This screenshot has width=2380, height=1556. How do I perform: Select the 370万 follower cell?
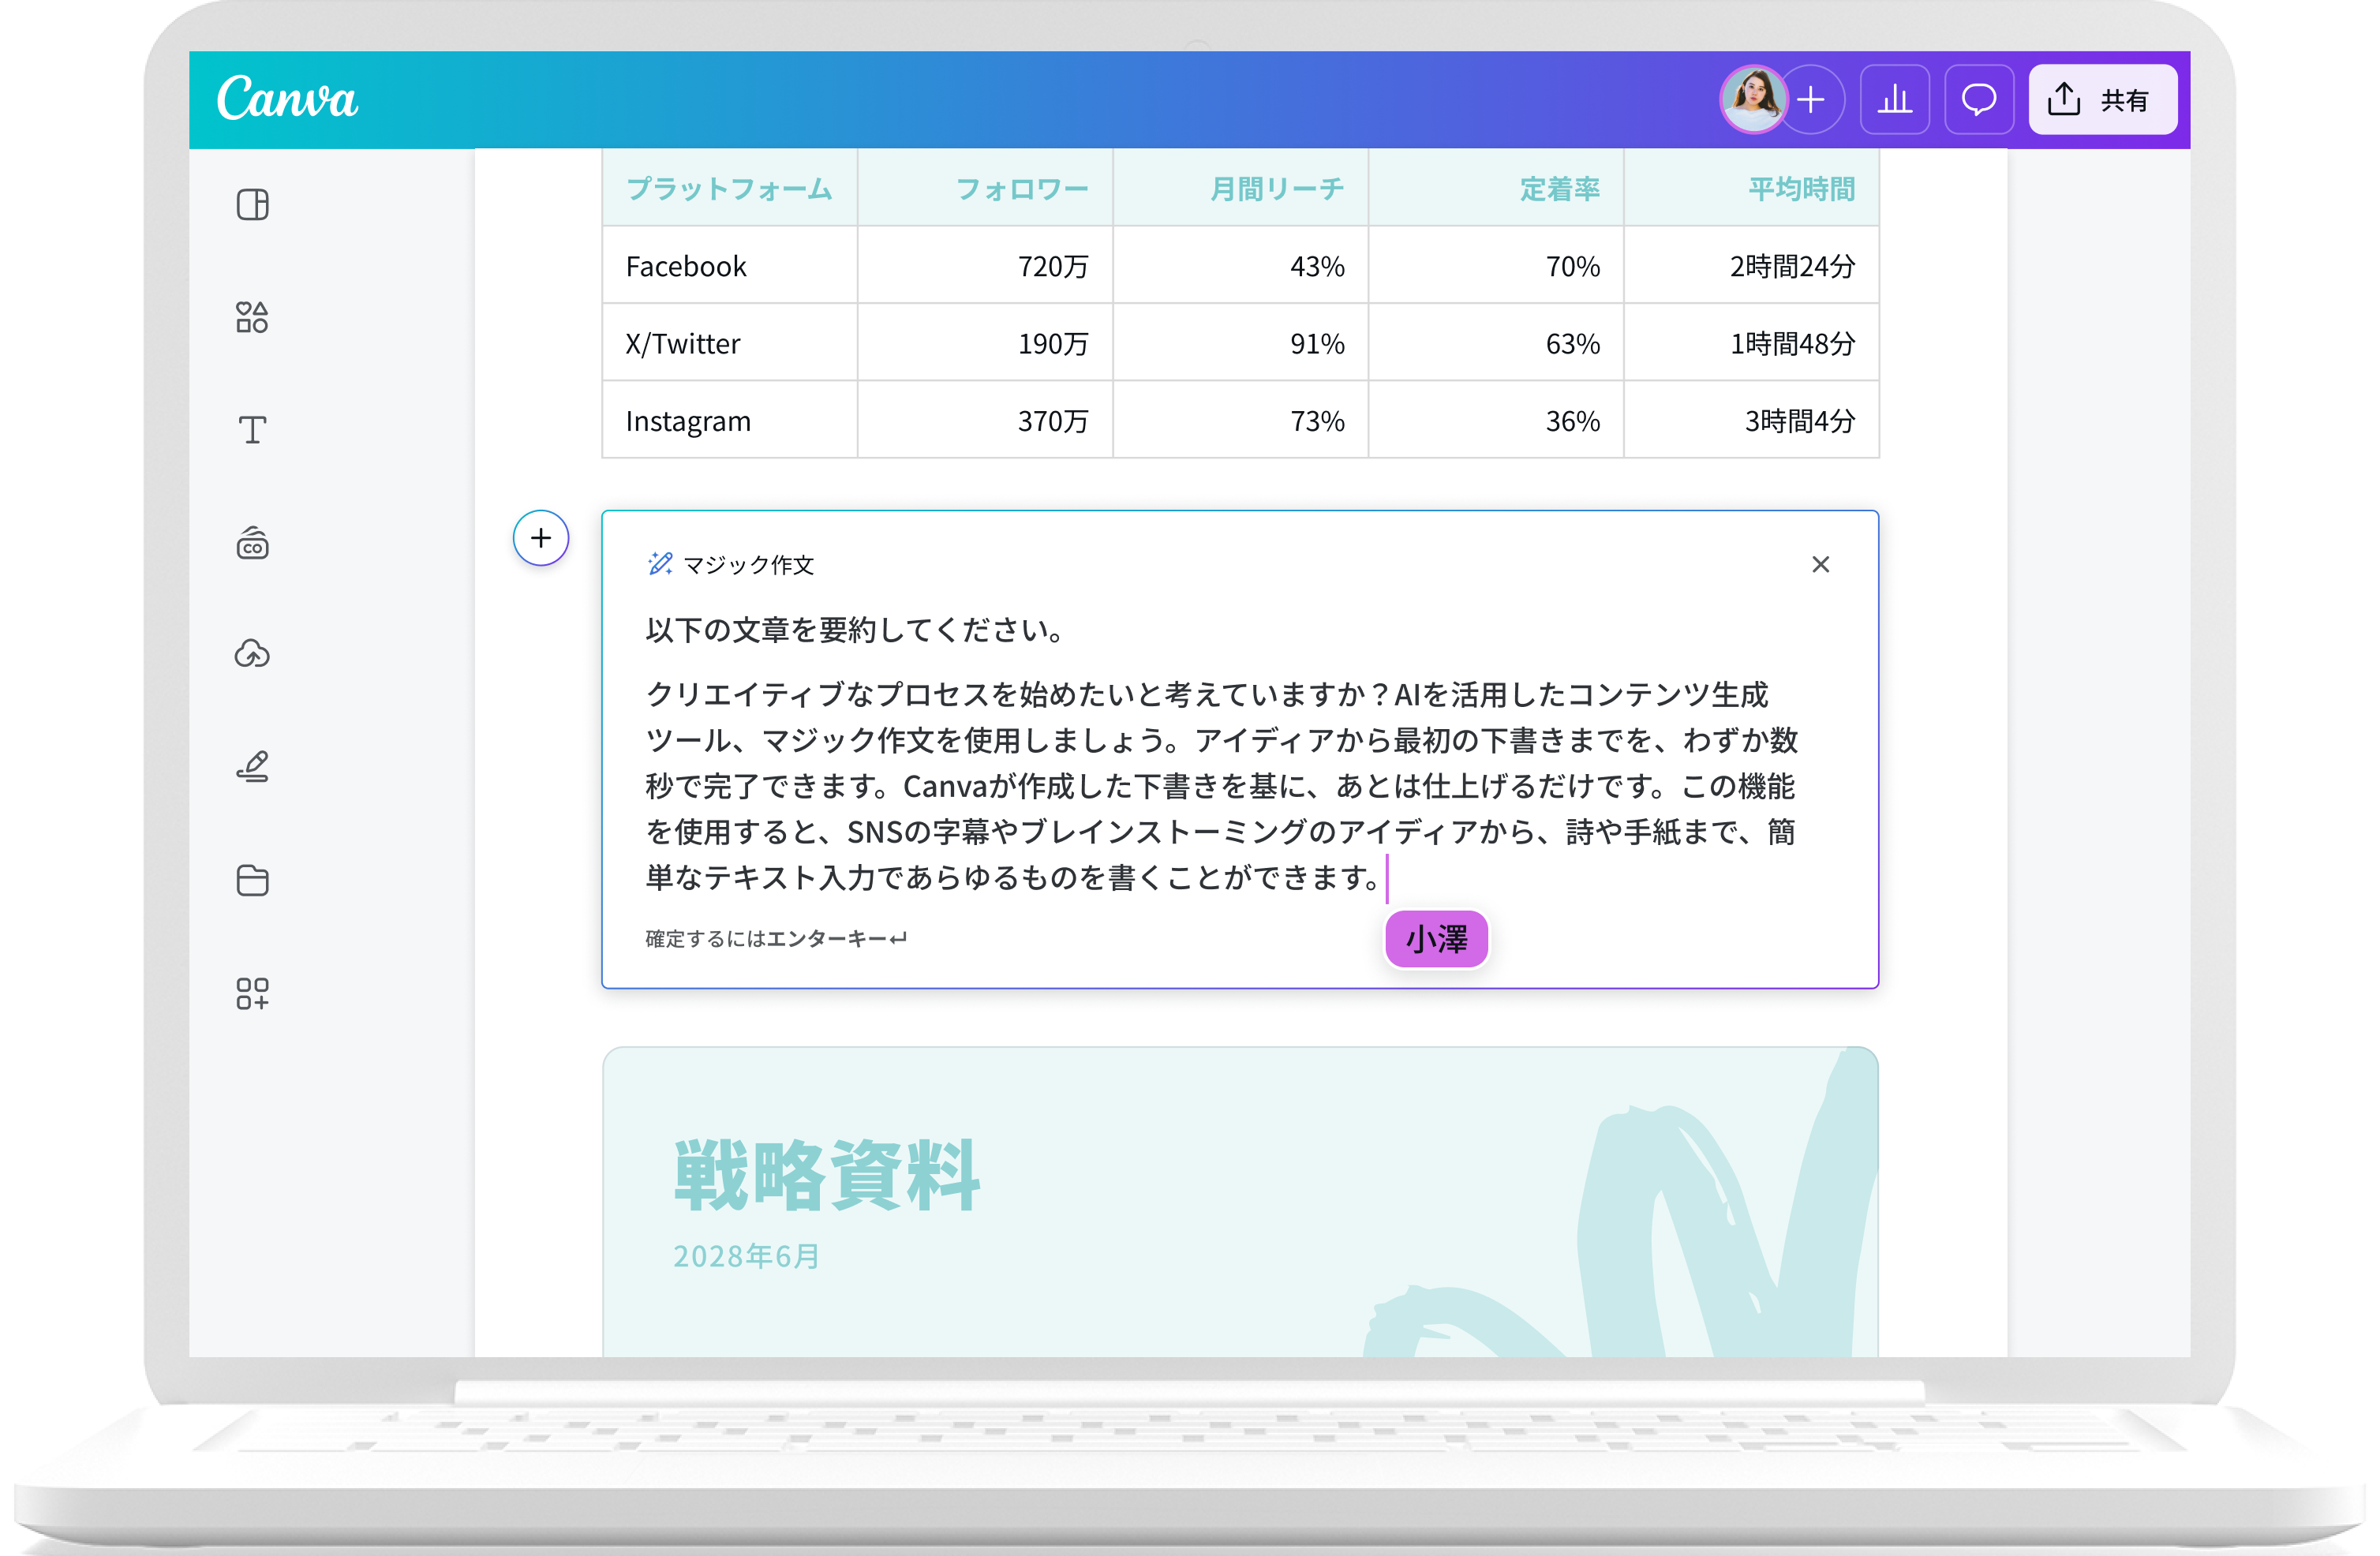tap(985, 420)
